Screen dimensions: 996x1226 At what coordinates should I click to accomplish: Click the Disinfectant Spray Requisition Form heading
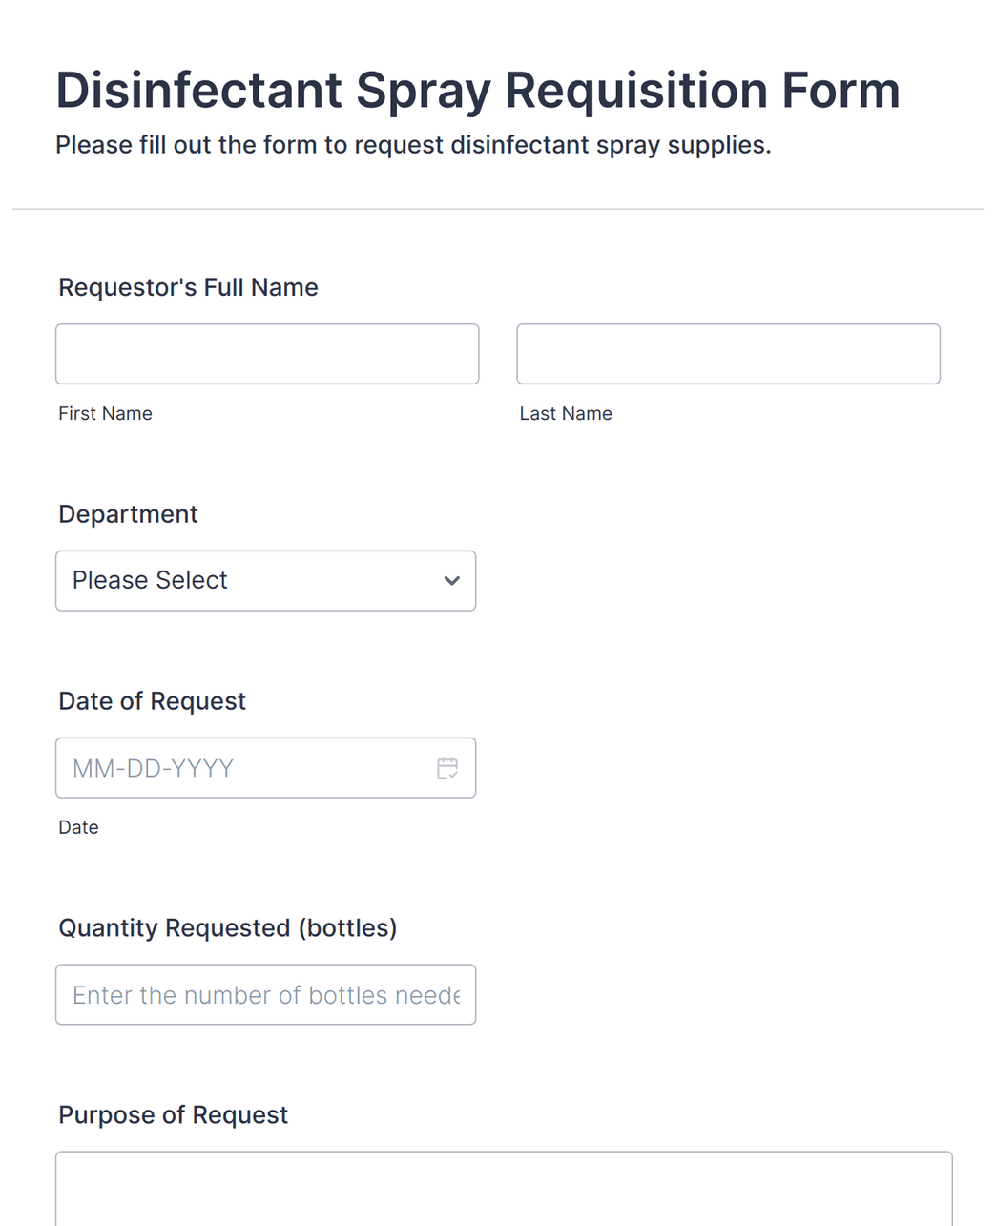pos(478,92)
